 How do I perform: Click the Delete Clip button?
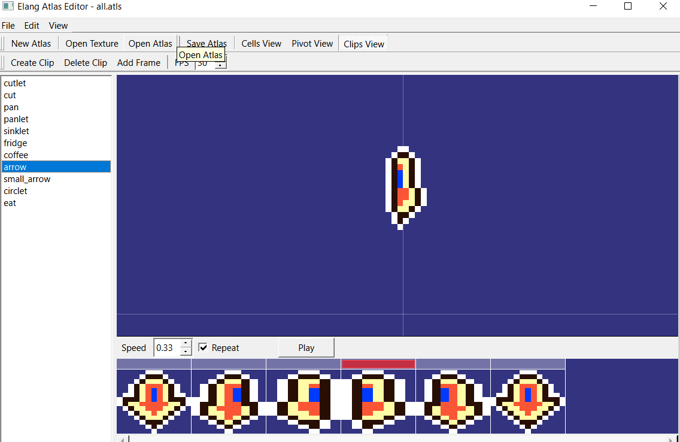(86, 62)
